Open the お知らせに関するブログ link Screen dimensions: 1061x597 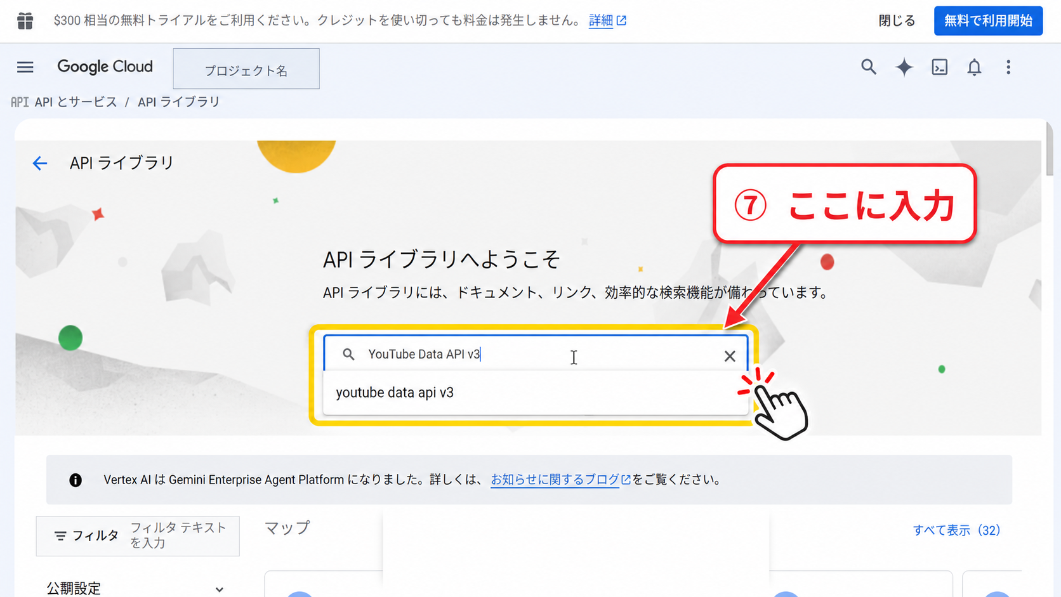pos(560,480)
